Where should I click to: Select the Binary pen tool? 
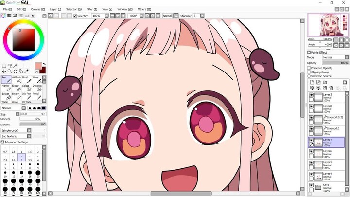[17, 96]
